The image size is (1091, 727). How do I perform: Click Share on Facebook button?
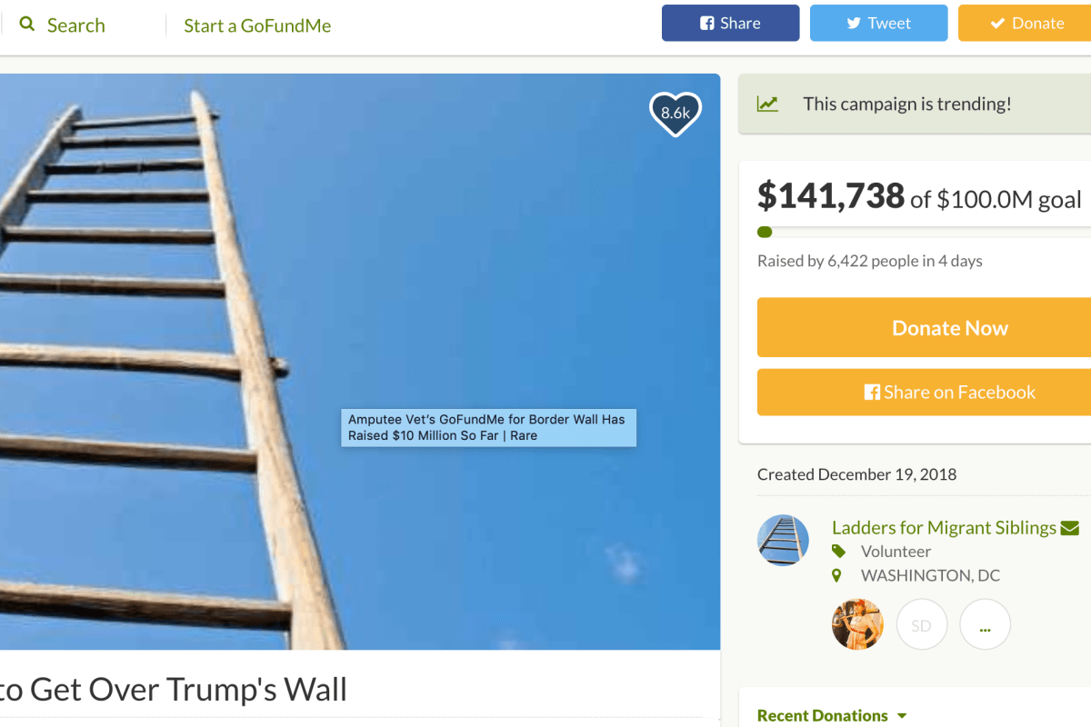[x=924, y=393]
